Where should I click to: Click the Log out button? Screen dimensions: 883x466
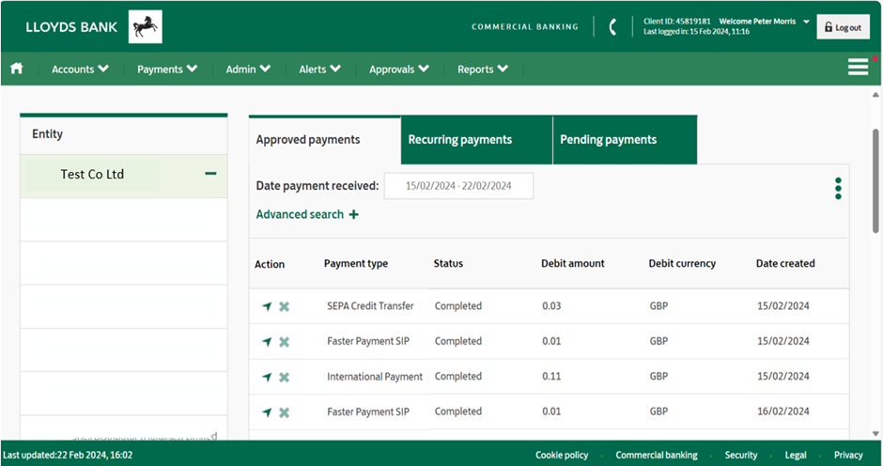[x=843, y=27]
